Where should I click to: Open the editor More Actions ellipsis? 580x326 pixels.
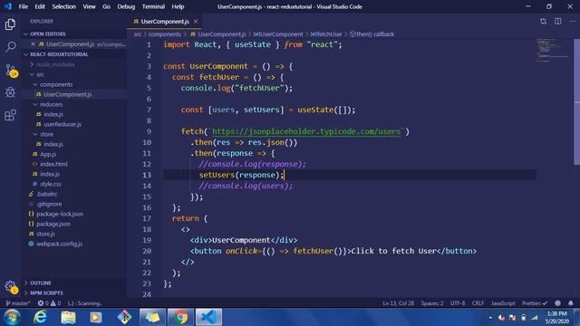click(572, 22)
